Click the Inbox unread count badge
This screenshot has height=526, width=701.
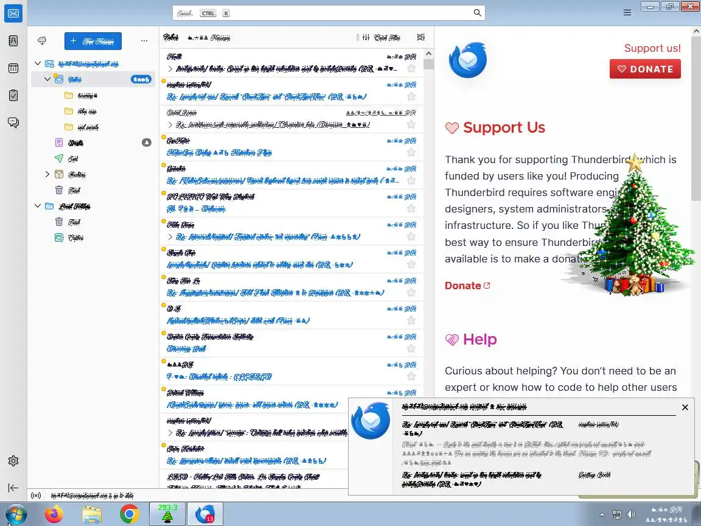[141, 79]
